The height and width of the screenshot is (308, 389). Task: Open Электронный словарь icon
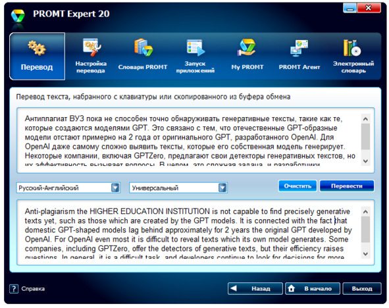(351, 47)
